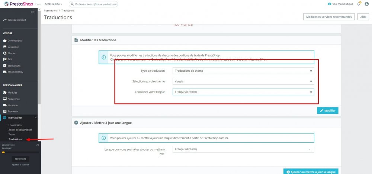Click the Catalogue store icon
The height and width of the screenshot is (174, 372).
[x=5, y=47]
